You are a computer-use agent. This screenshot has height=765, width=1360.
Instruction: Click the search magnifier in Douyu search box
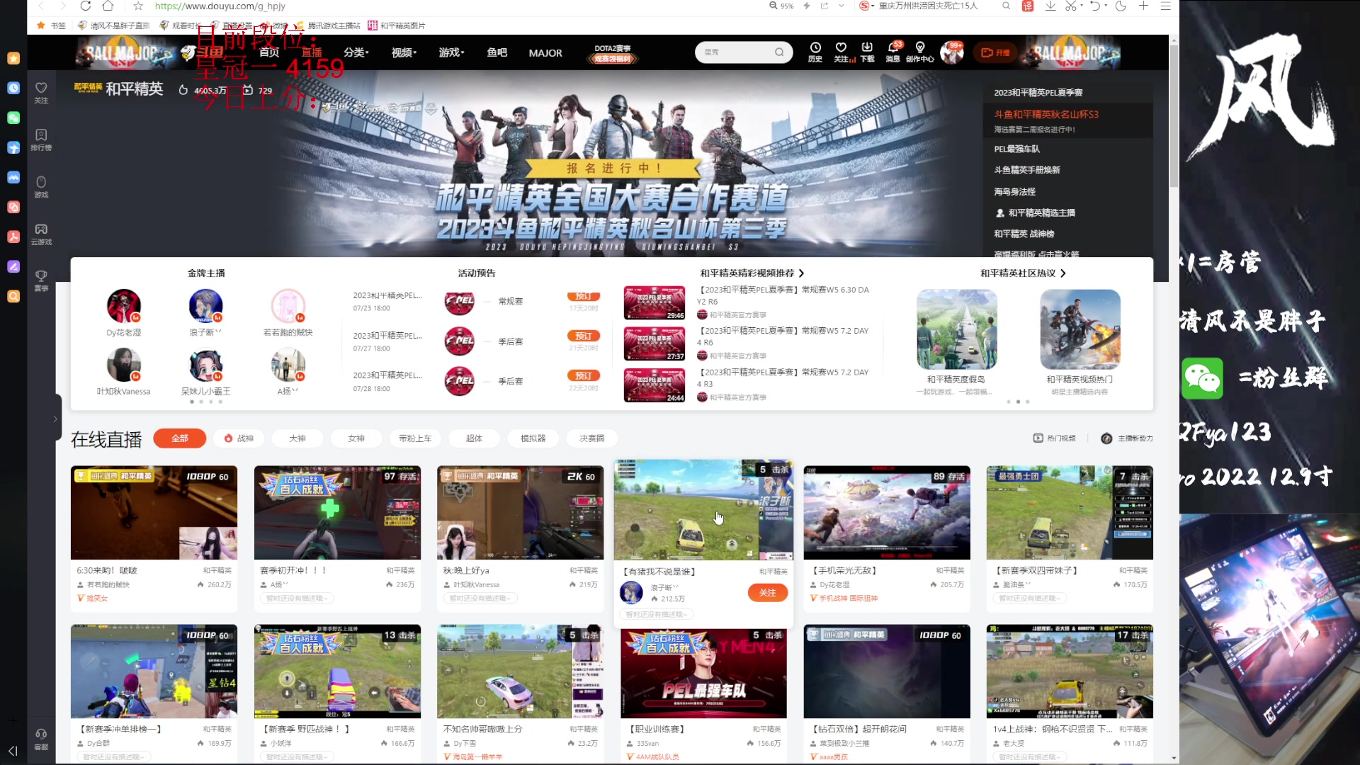click(x=779, y=52)
